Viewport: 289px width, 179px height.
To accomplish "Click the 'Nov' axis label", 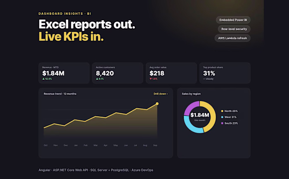I will coord(55,145).
